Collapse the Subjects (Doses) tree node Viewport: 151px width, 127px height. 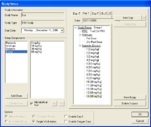[80, 46]
